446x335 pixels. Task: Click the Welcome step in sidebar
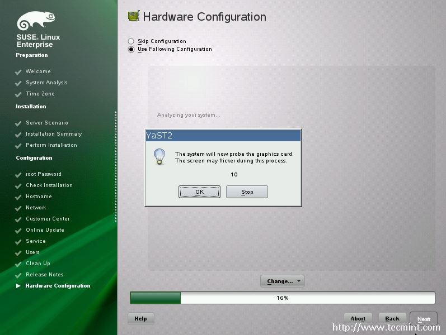click(x=38, y=71)
